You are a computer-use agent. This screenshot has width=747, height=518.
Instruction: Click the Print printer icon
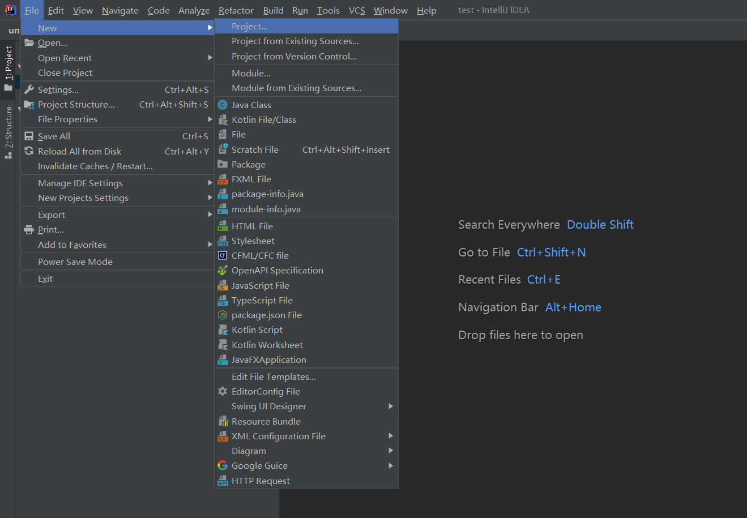[x=29, y=230]
